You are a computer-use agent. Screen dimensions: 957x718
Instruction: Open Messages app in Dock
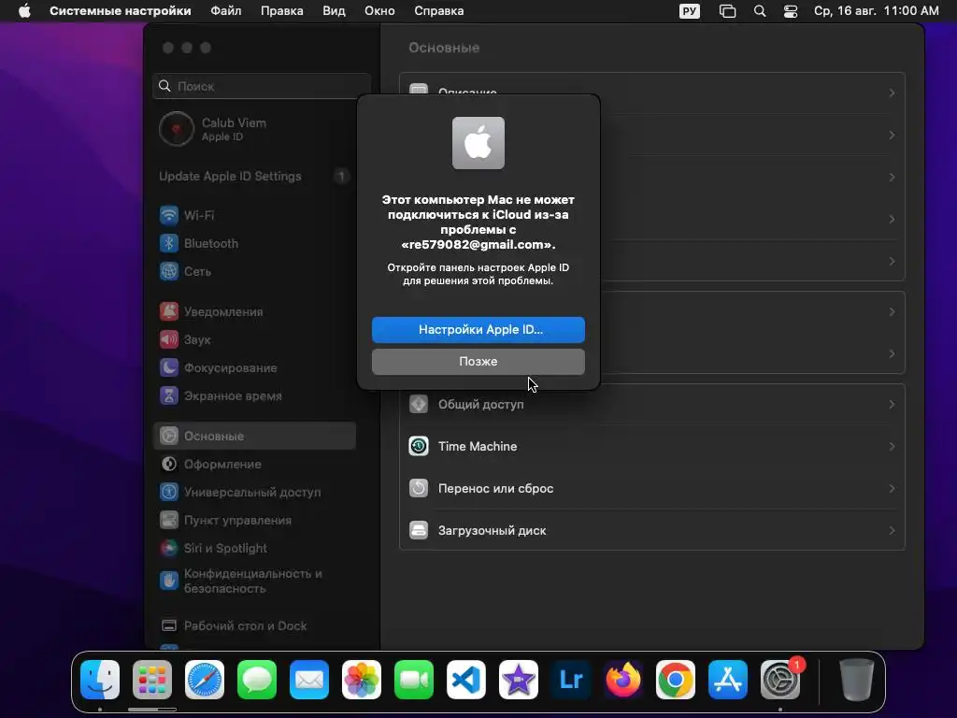(x=257, y=680)
